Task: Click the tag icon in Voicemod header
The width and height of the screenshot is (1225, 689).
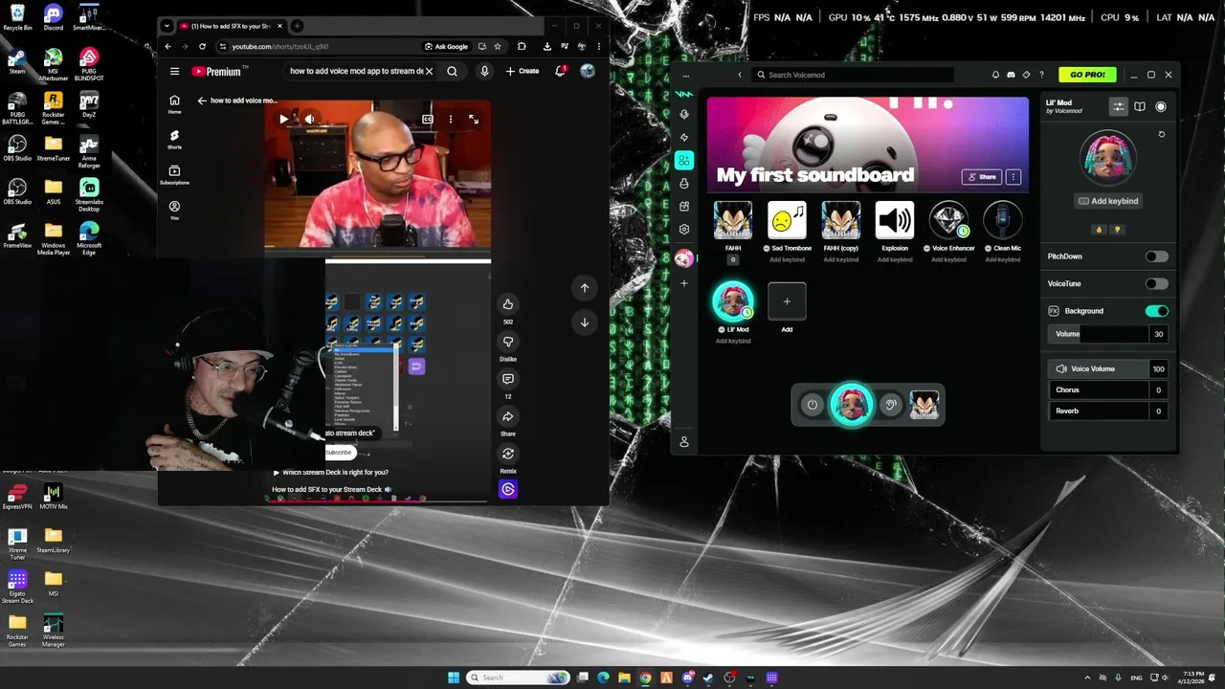Action: [1026, 75]
